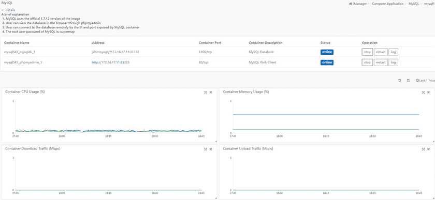Expand the Container CPU Usage chart fullscreen
The height and width of the screenshot is (200, 435).
coord(206,92)
